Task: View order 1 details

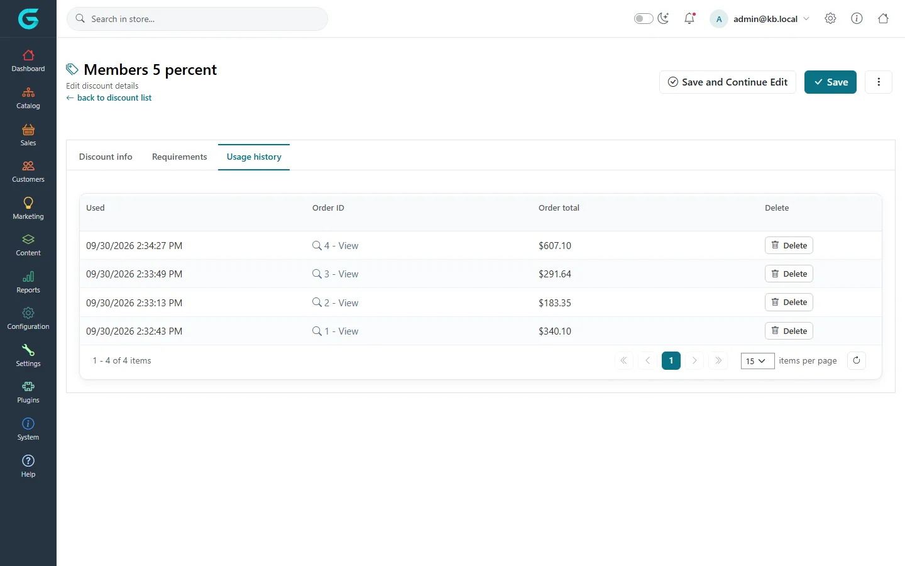Action: click(x=336, y=331)
